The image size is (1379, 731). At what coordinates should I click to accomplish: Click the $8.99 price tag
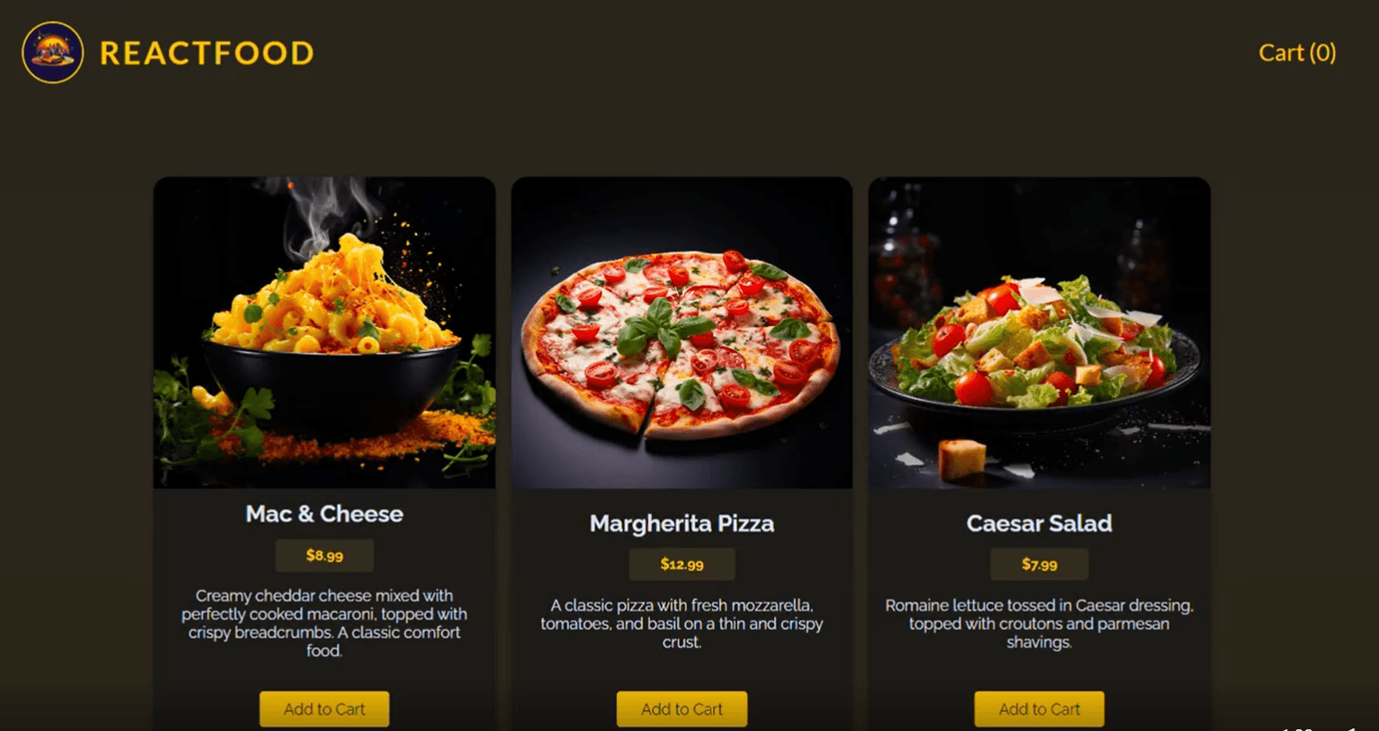click(x=324, y=556)
